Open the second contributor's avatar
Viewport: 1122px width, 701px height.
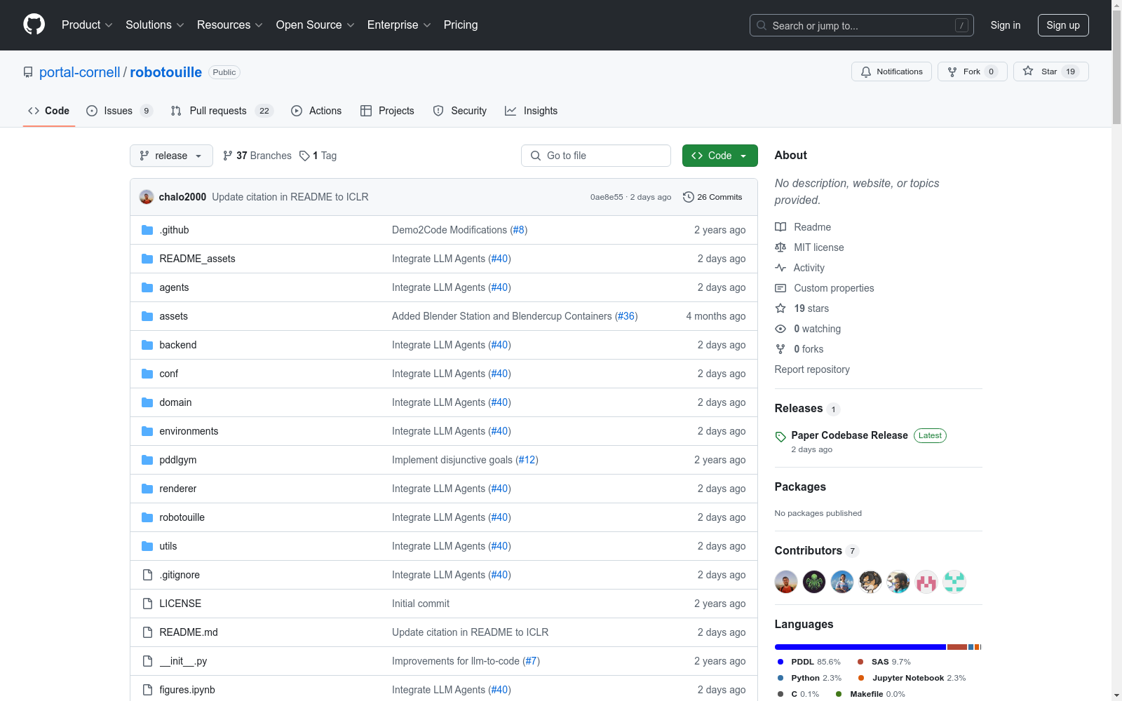pos(814,582)
